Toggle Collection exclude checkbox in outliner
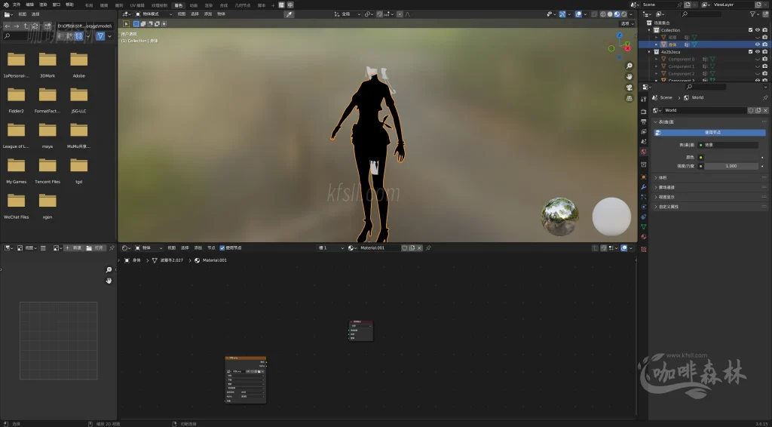 point(750,30)
